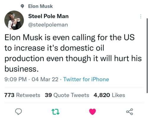148x120 pixels.
Task: View the 39 Quote Tweets
Action: [67, 95]
